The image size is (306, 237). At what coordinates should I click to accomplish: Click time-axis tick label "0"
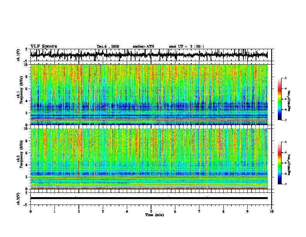coord(31,211)
